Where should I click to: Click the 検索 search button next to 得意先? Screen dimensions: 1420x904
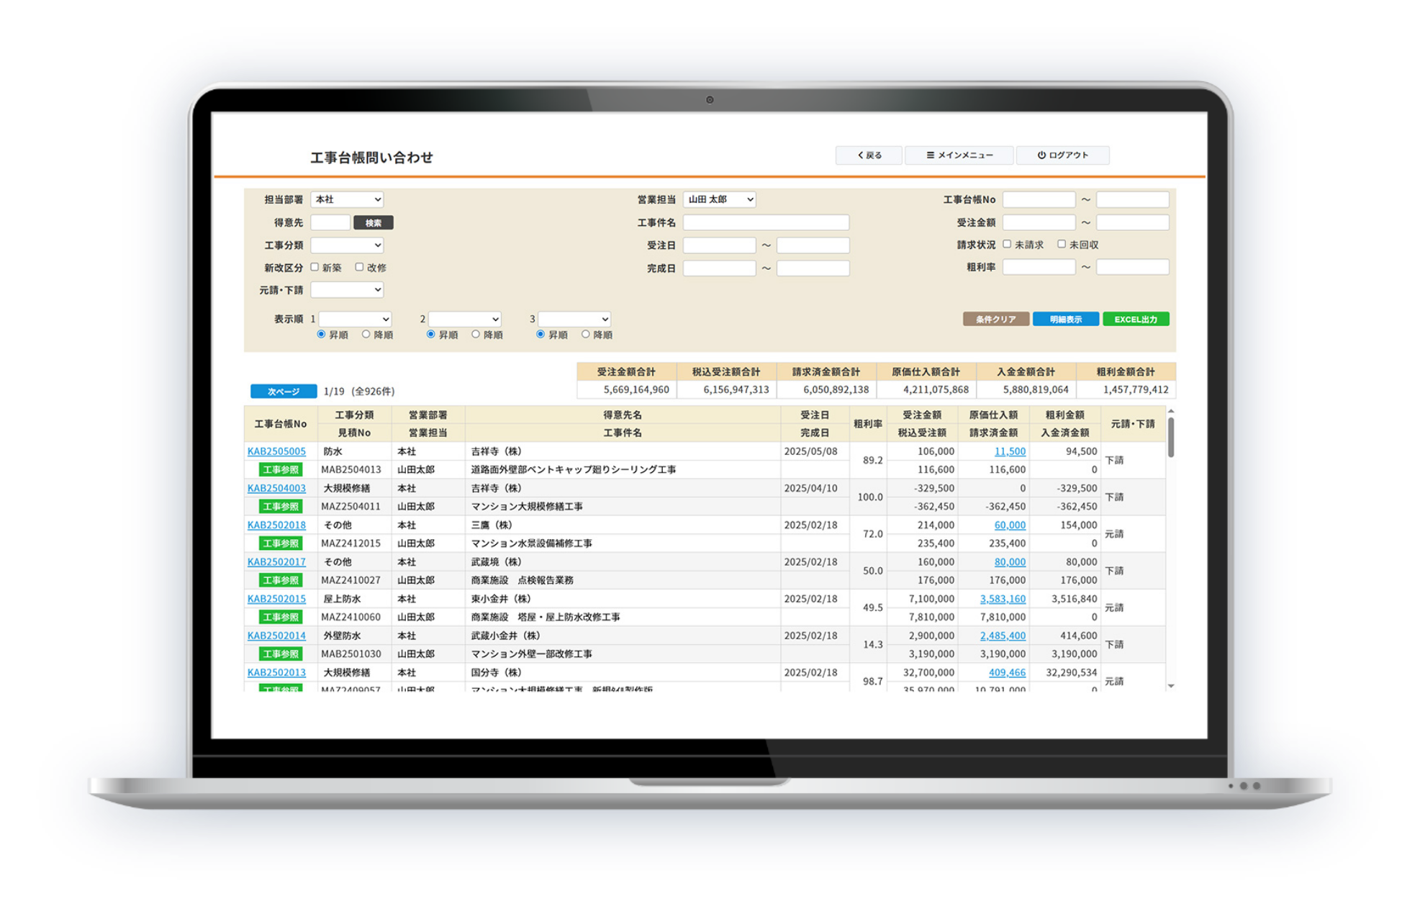click(374, 222)
